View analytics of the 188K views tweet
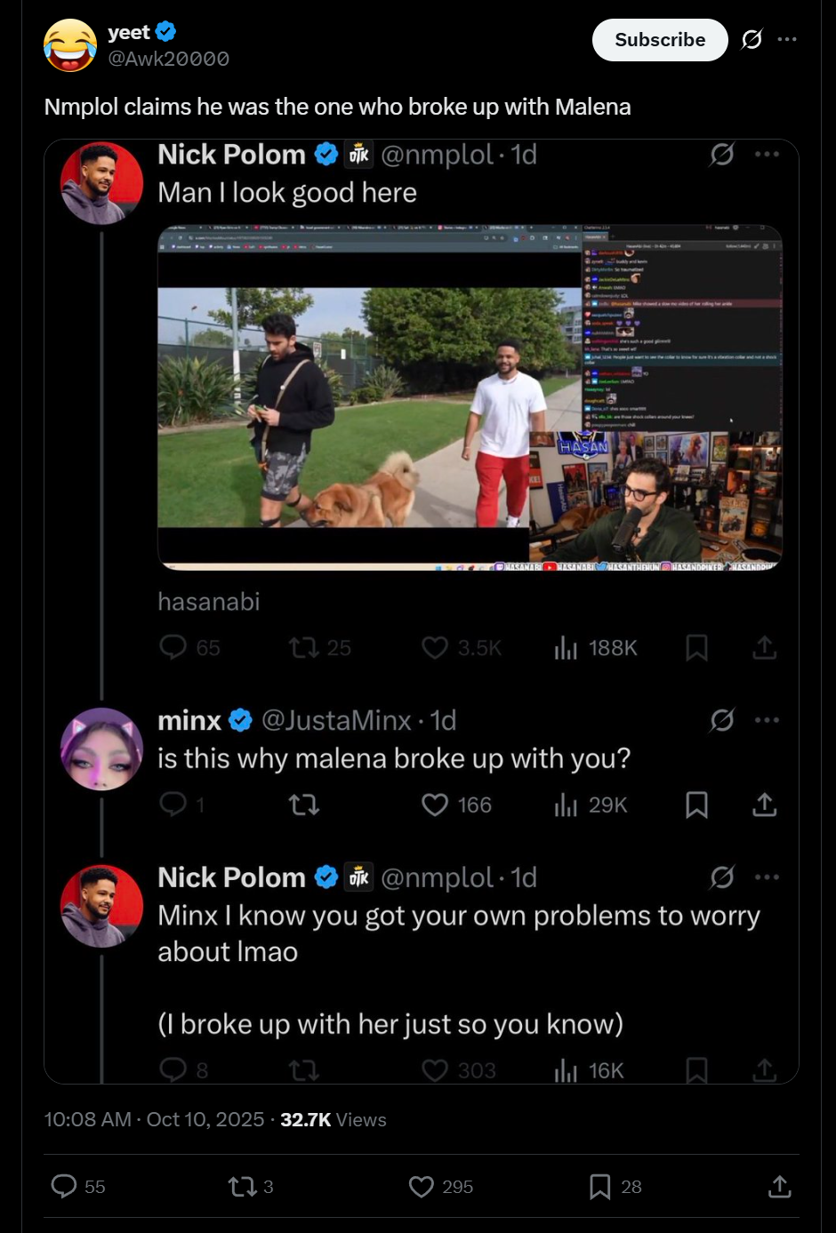 click(x=567, y=648)
